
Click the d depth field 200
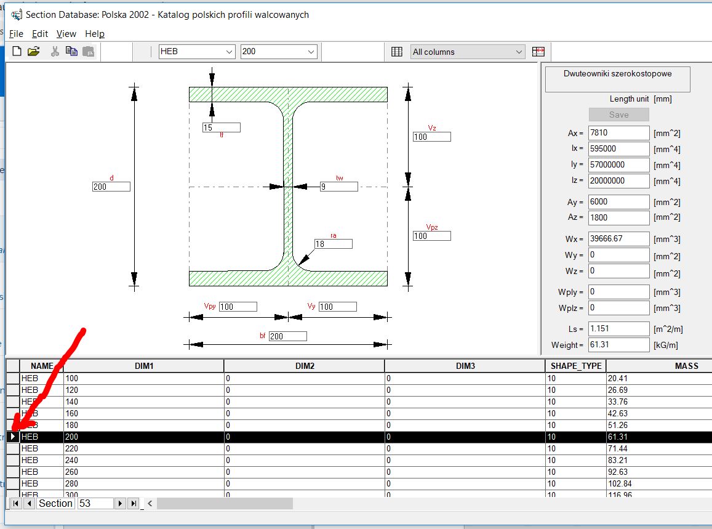(x=111, y=187)
